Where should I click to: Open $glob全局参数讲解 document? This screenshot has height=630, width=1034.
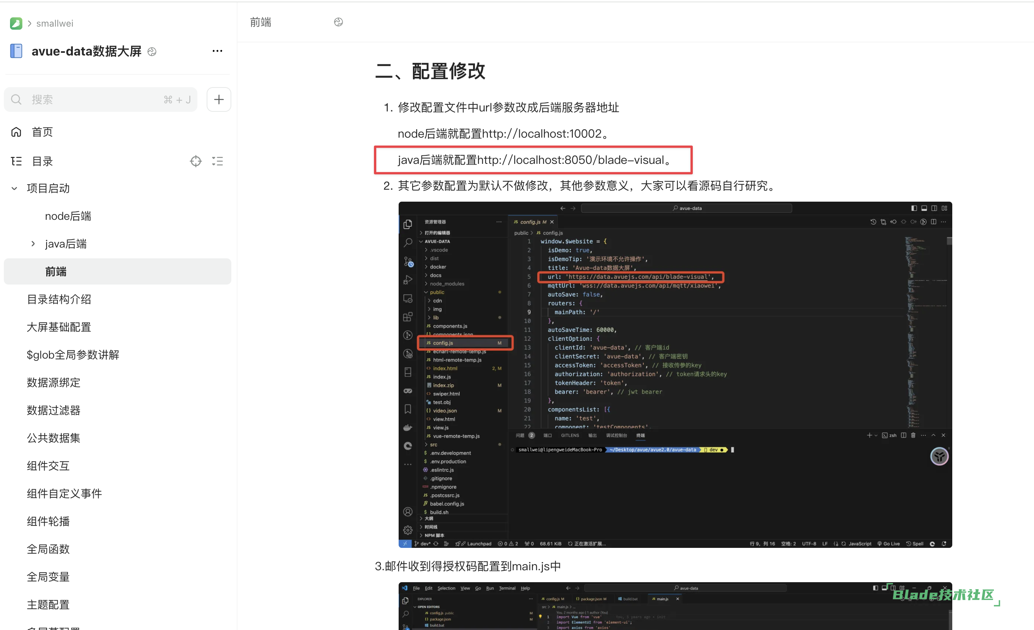[73, 355]
